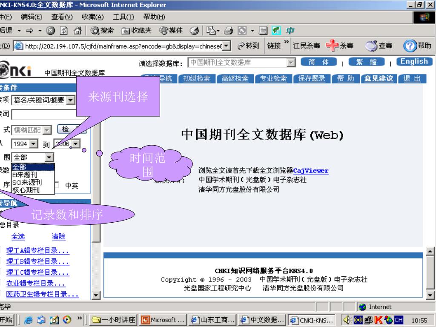Click the search term input field
This screenshot has height=327, width=436.
pyautogui.click(x=44, y=115)
